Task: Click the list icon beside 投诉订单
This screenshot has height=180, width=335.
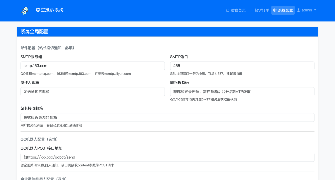Action: click(x=251, y=10)
